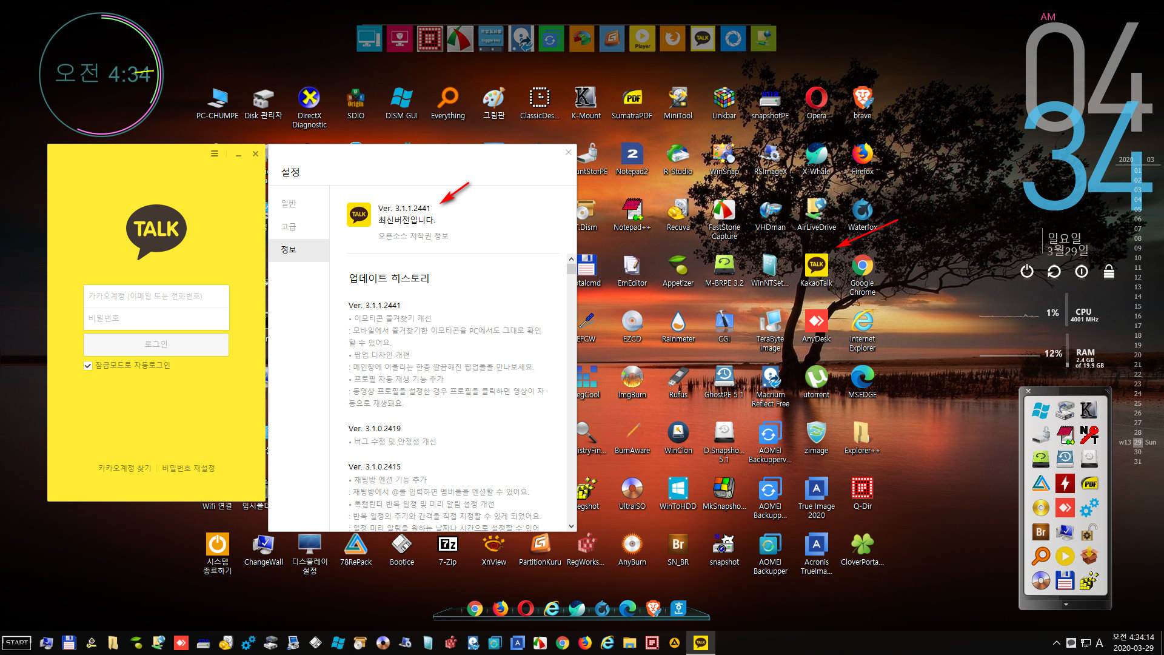Open the Opera desktop shortcut
The image size is (1164, 655).
coord(816,103)
